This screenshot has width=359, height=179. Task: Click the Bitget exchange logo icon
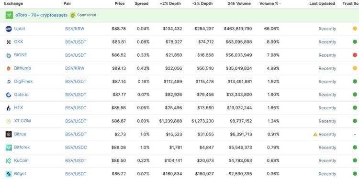(9, 174)
